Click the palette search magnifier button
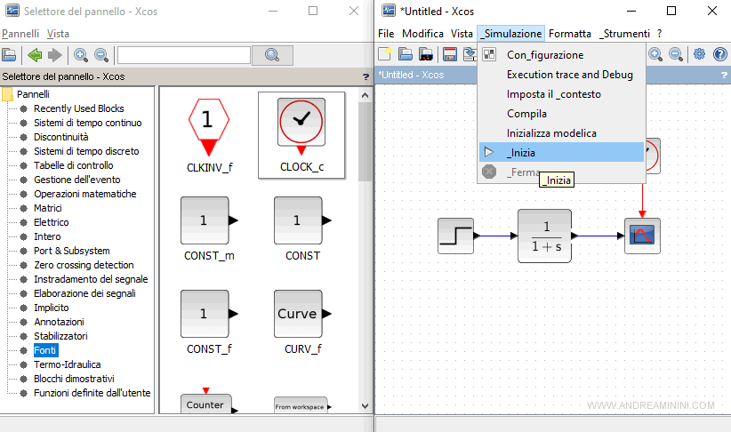Screen dimensions: 731x432 [x=272, y=55]
